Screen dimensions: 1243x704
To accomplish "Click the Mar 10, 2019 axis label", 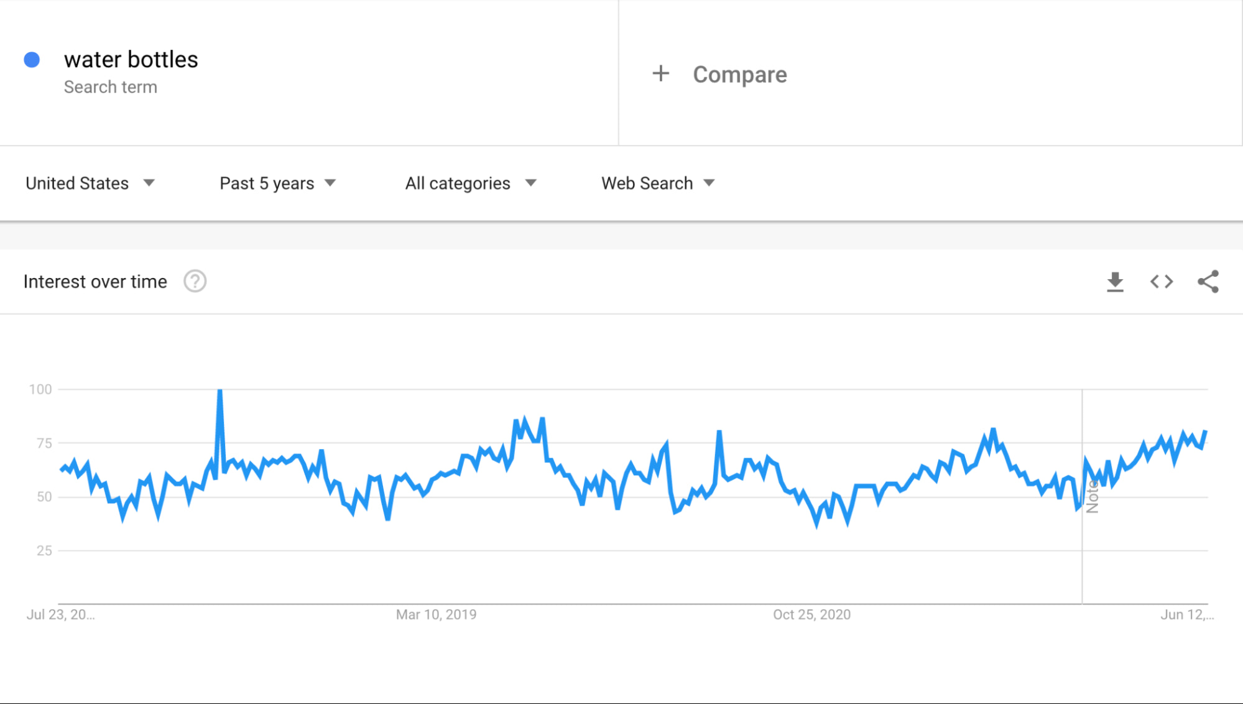I will pos(436,614).
